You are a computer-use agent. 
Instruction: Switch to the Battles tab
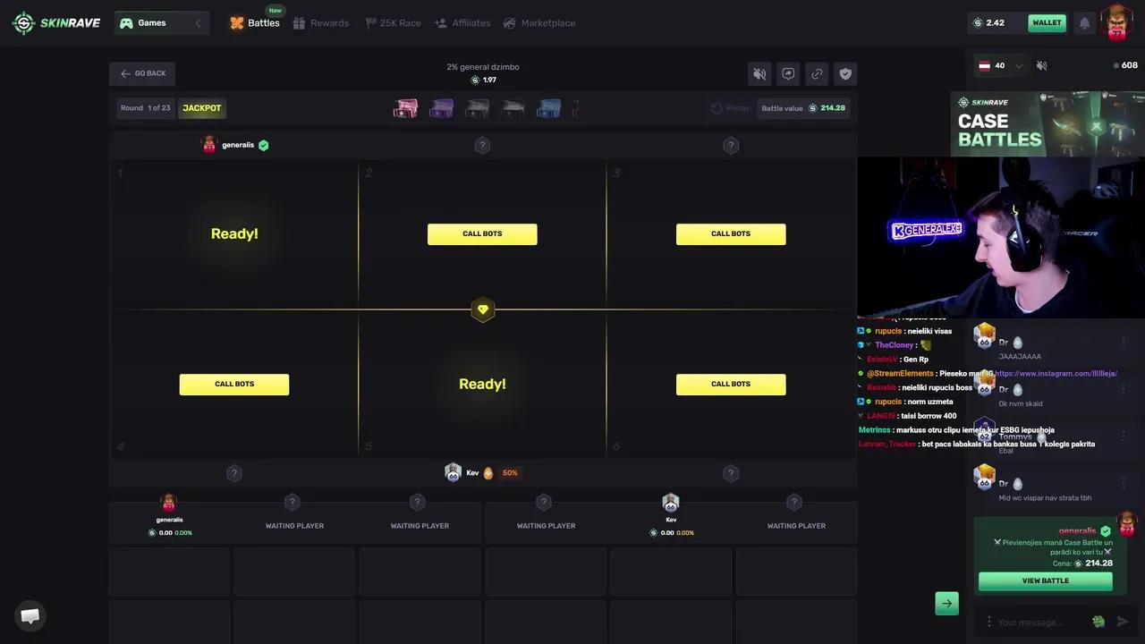point(255,22)
